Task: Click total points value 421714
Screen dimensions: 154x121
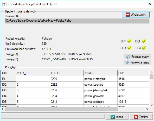Action: (47, 49)
